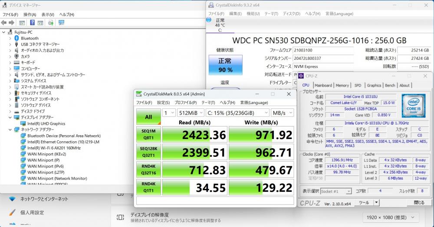Select the Bluetooth device category icon
This screenshot has height=227, width=434.
click(x=16, y=38)
